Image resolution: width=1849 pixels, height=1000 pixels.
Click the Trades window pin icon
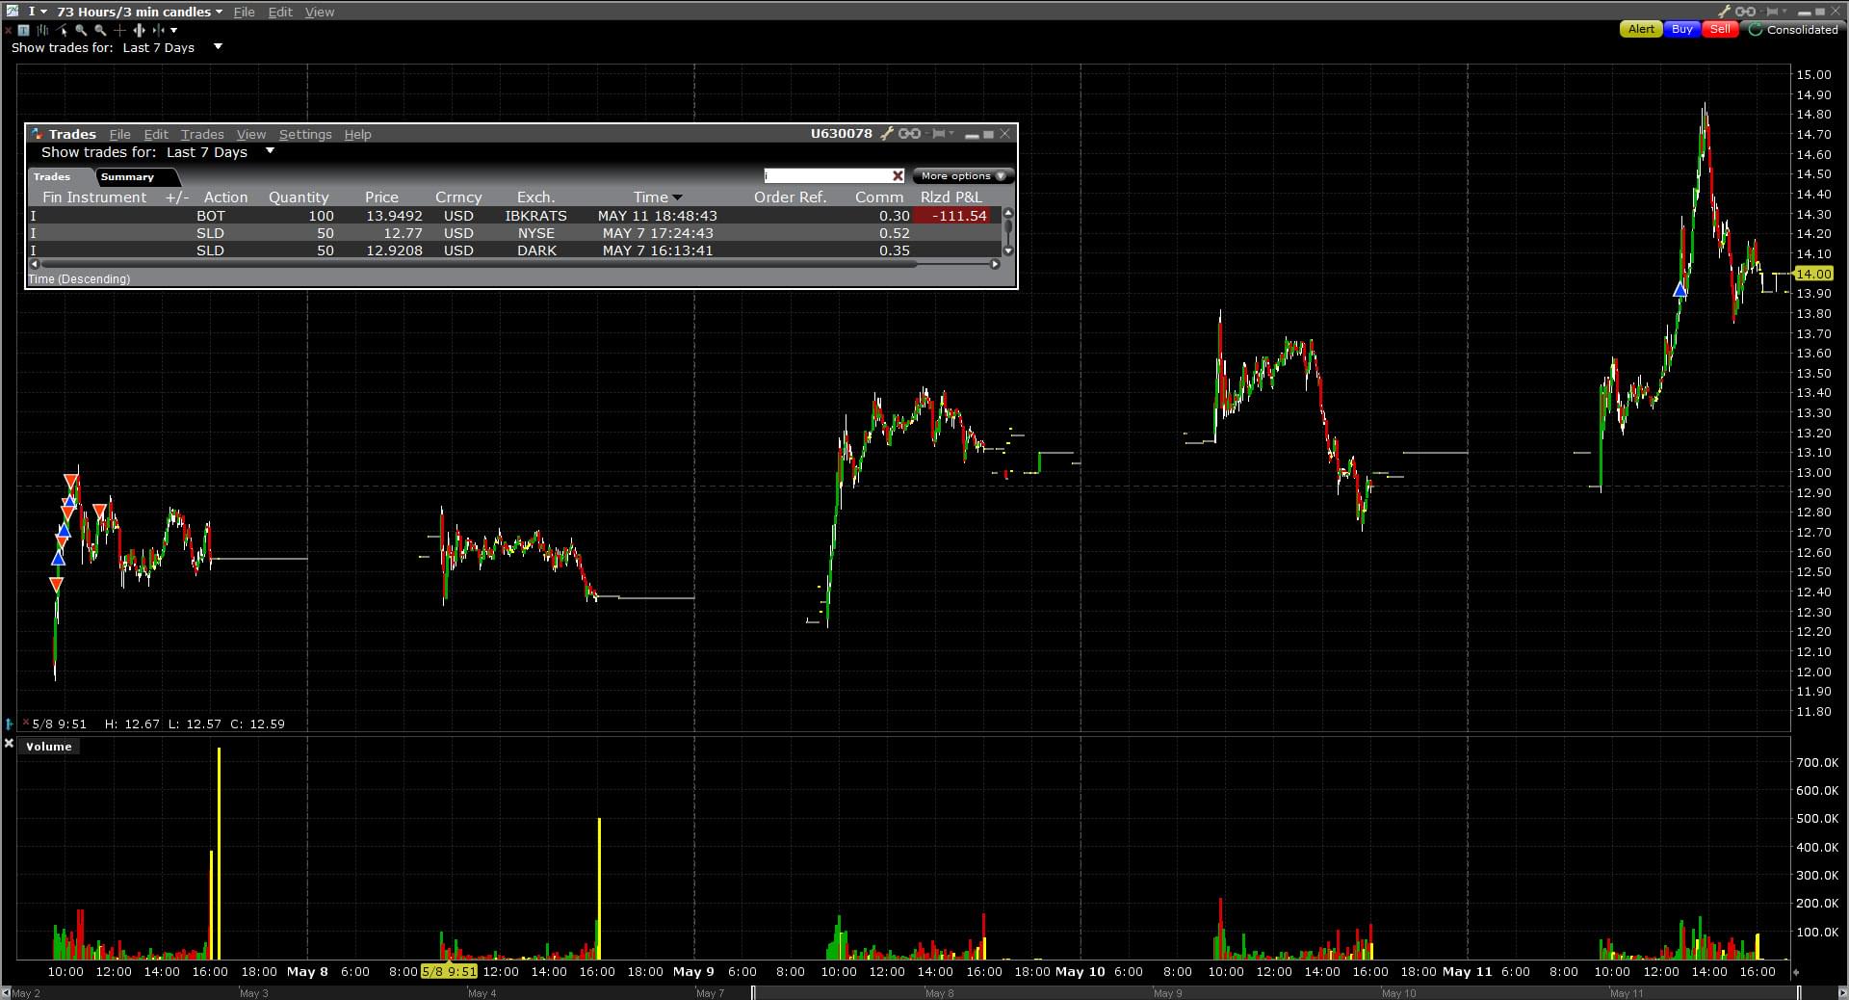938,134
